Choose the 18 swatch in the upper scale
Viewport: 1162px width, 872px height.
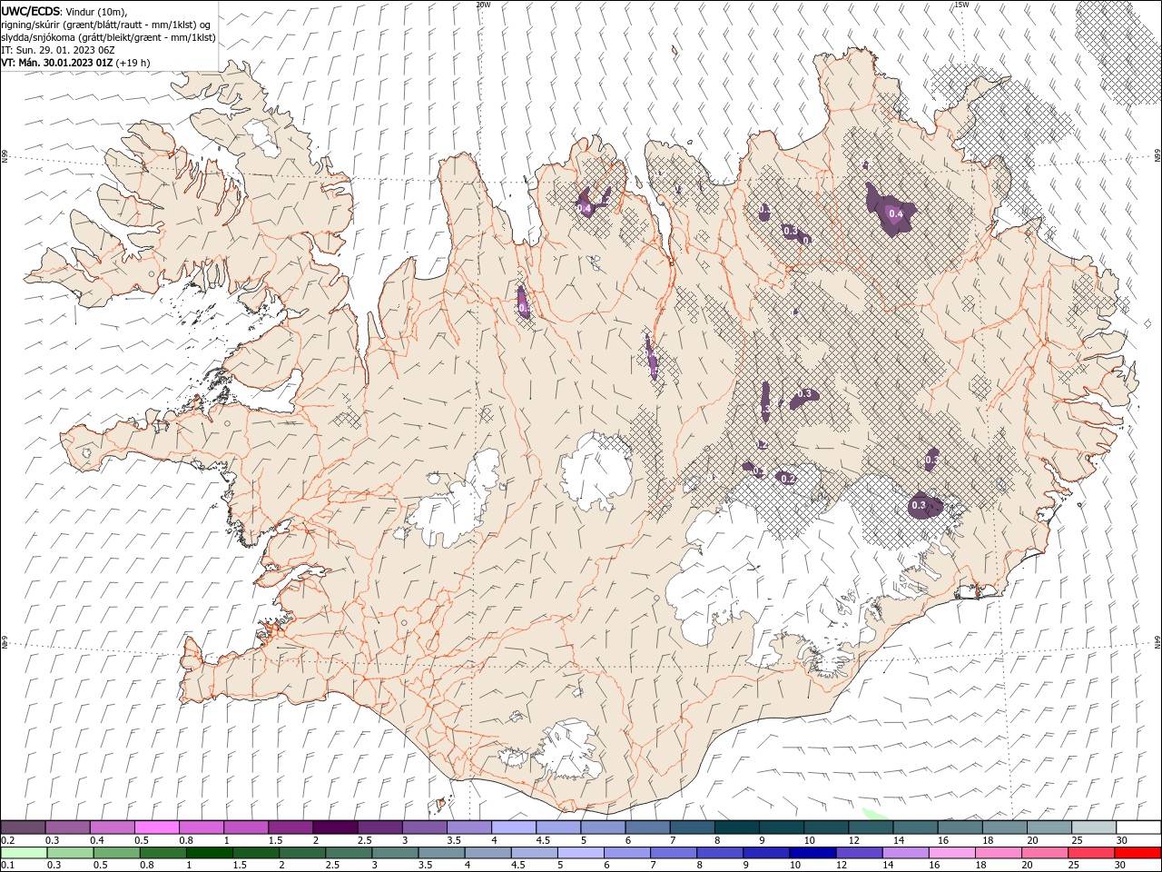[1004, 827]
